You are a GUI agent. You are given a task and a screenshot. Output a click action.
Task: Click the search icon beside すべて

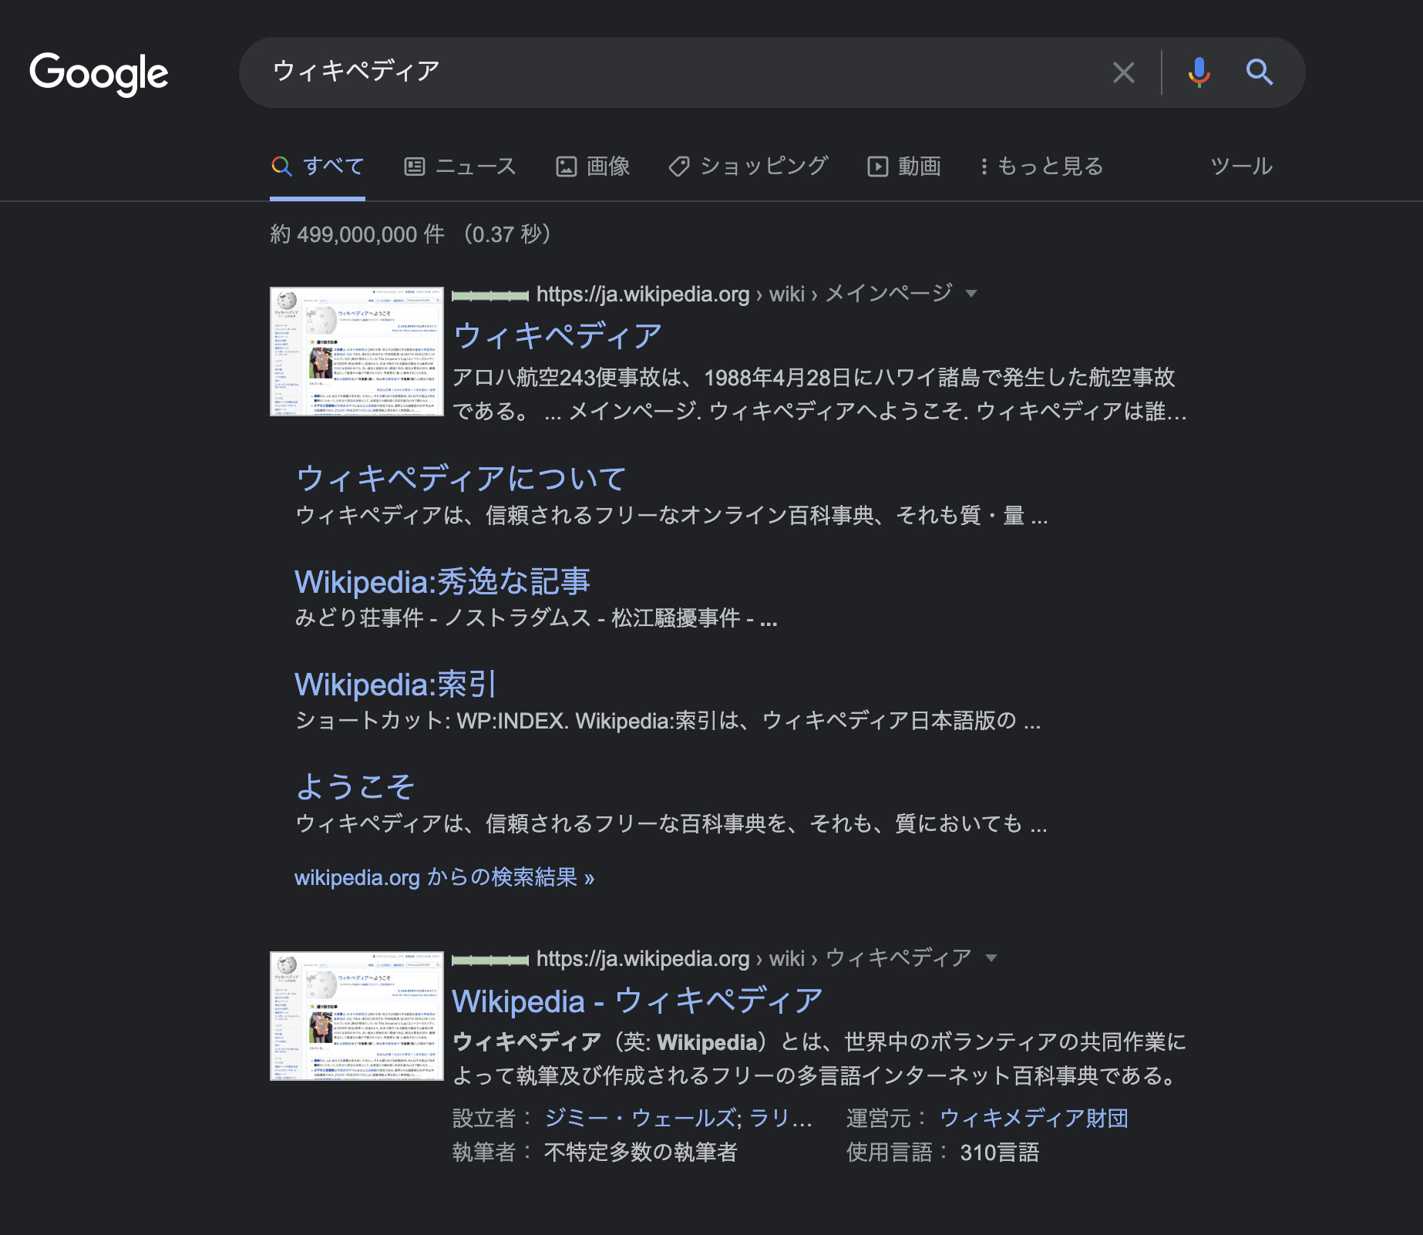(282, 167)
